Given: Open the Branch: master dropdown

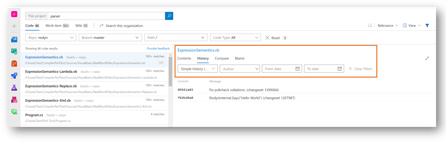Looking at the screenshot, I should coord(110,37).
